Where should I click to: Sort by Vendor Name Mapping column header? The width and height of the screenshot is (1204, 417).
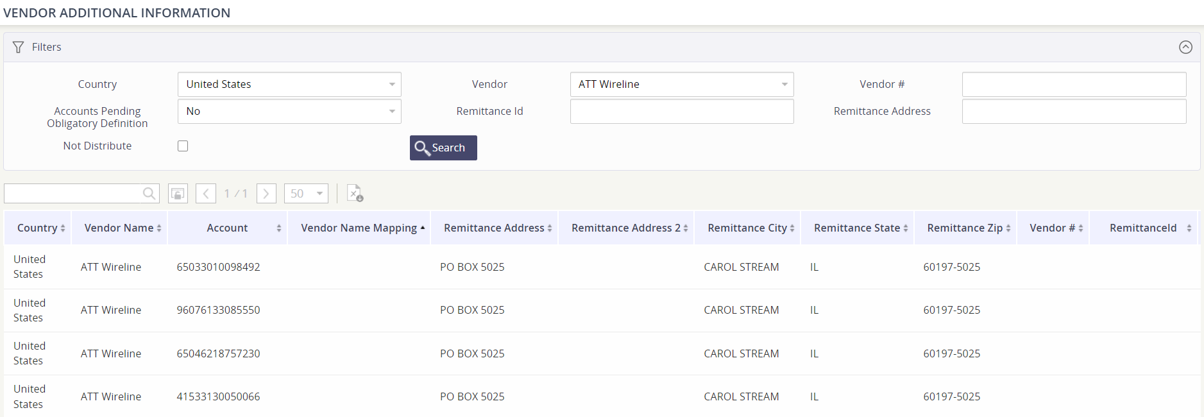359,228
